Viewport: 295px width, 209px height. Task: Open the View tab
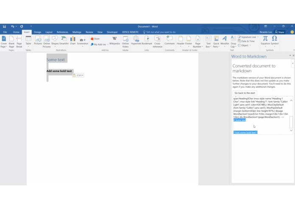[x=100, y=32]
